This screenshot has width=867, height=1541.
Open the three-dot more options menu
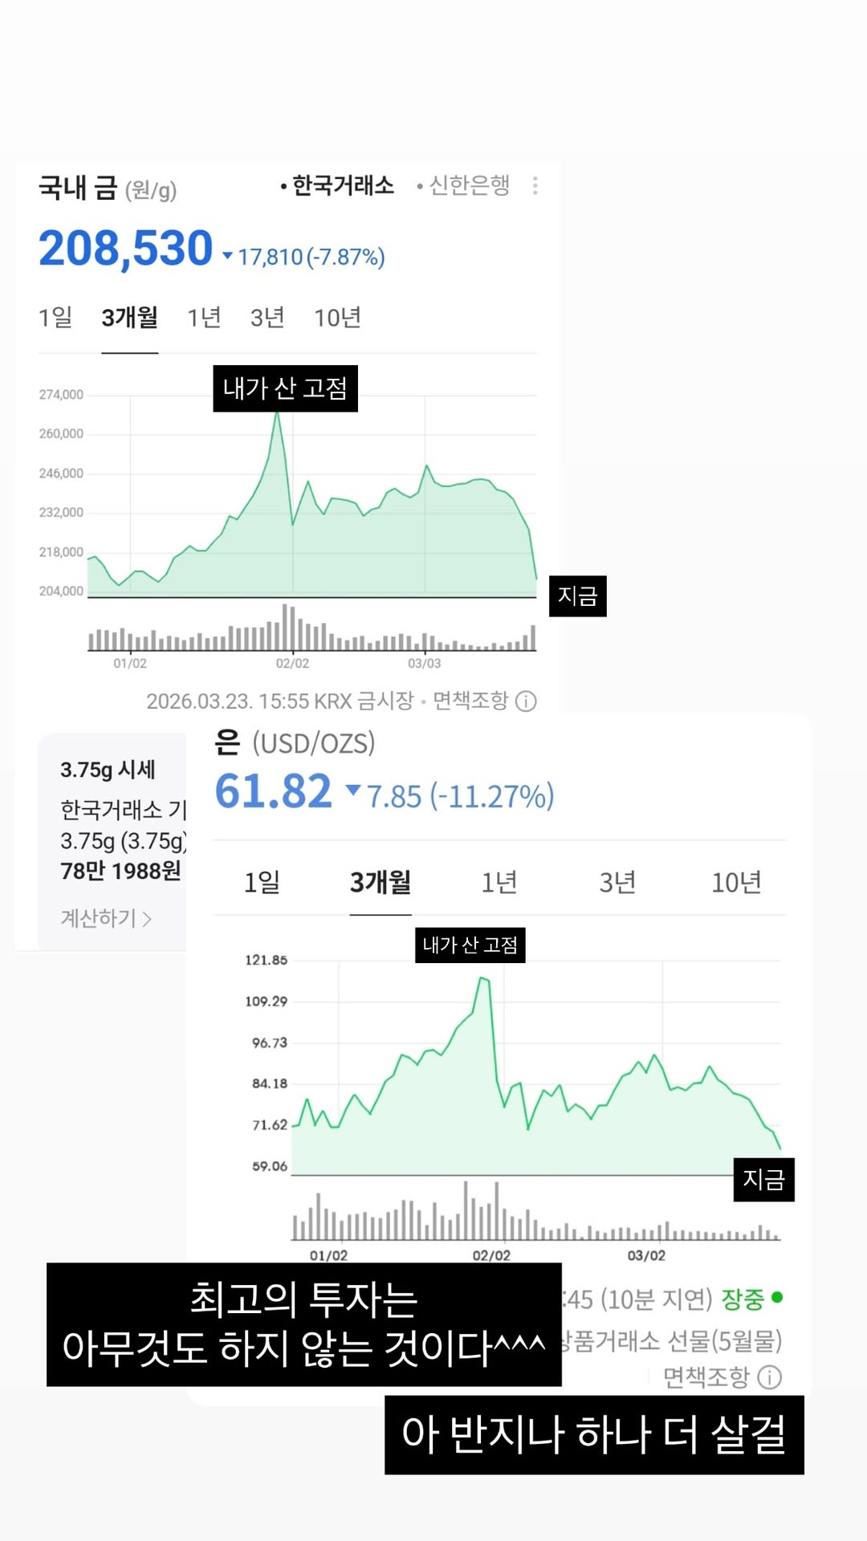[x=535, y=186]
